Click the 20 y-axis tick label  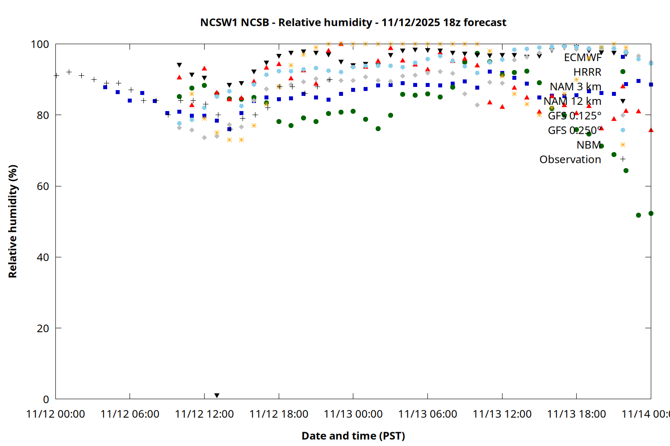[x=43, y=329]
